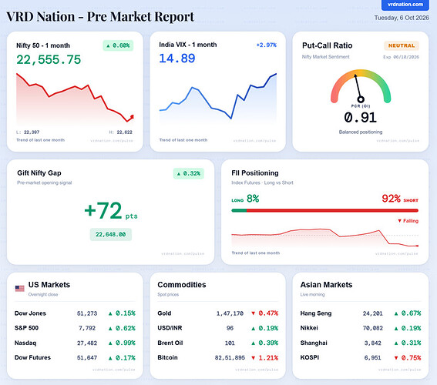Click the NEUTRAL sentiment badge
Viewport: 437px width, 385px height.
click(402, 45)
